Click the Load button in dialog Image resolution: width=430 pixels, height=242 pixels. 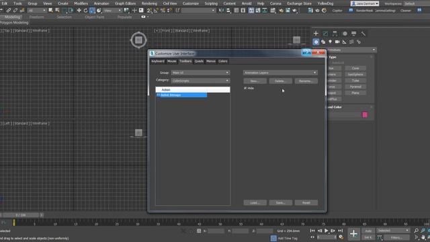point(255,203)
